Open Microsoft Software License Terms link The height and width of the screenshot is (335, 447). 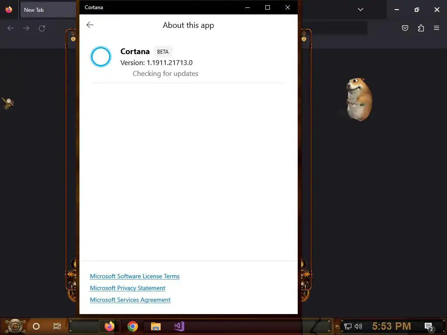click(x=134, y=276)
